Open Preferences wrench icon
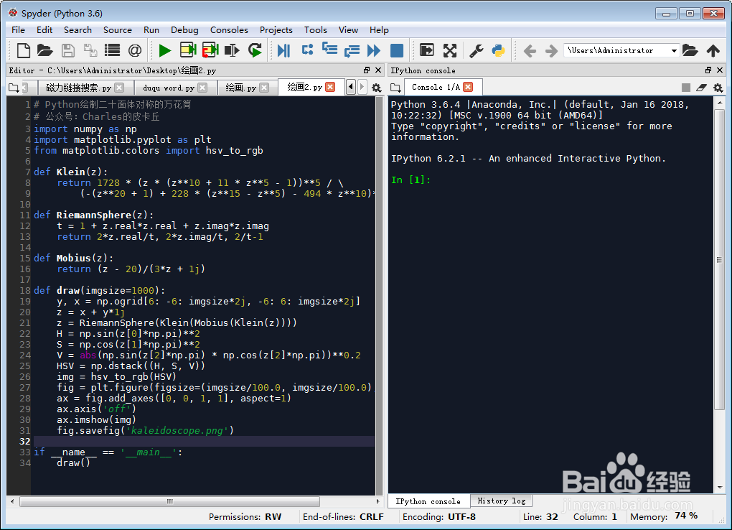 click(x=477, y=50)
